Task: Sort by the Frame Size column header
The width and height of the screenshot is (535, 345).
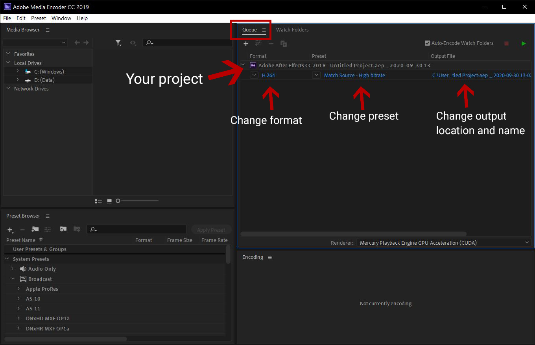Action: tap(179, 240)
